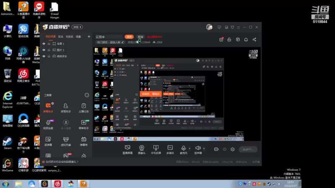Open NetEase Cloud Music from the taskbar
Screen dimensions: 335x188
click(x=57, y=184)
